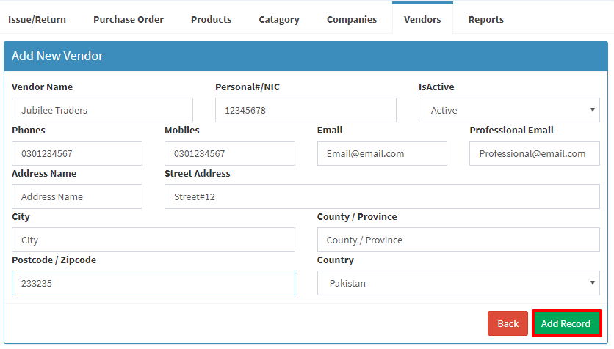The image size is (614, 349).
Task: Click the red Back button
Action: pos(508,323)
